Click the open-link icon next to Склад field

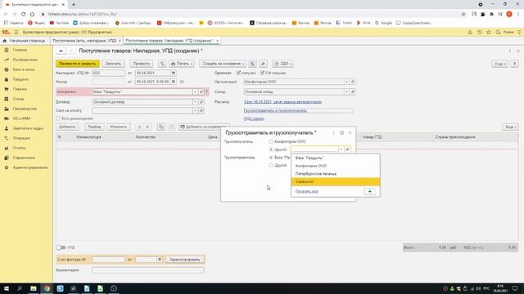[x=353, y=91]
